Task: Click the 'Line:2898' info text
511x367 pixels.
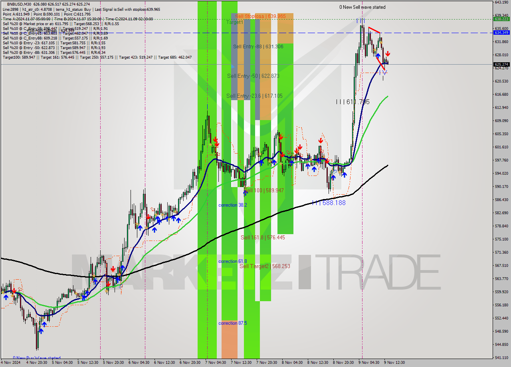Action: click(x=11, y=9)
